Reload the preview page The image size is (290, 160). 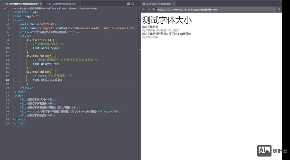click(154, 9)
